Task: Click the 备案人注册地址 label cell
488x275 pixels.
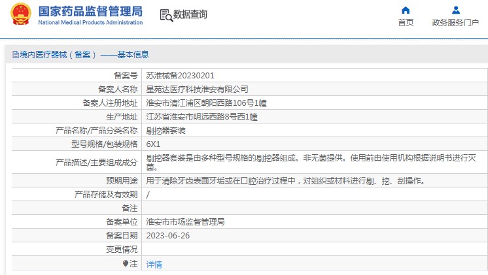Action: pos(77,103)
